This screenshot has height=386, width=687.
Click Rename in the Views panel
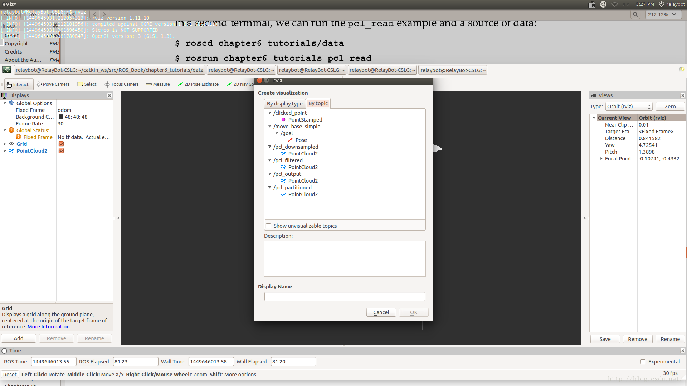click(x=670, y=339)
